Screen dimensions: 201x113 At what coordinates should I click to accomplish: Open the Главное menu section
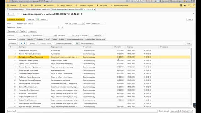[12, 6]
